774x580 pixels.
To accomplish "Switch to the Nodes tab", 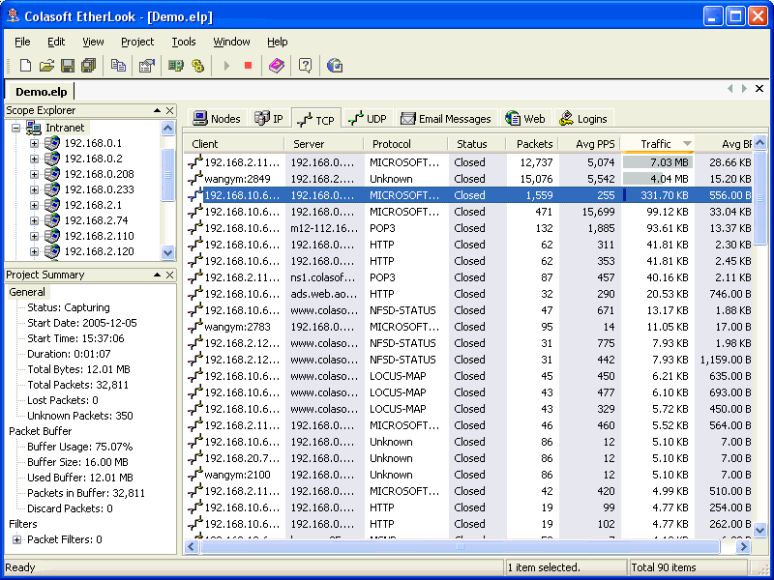I will (x=217, y=118).
